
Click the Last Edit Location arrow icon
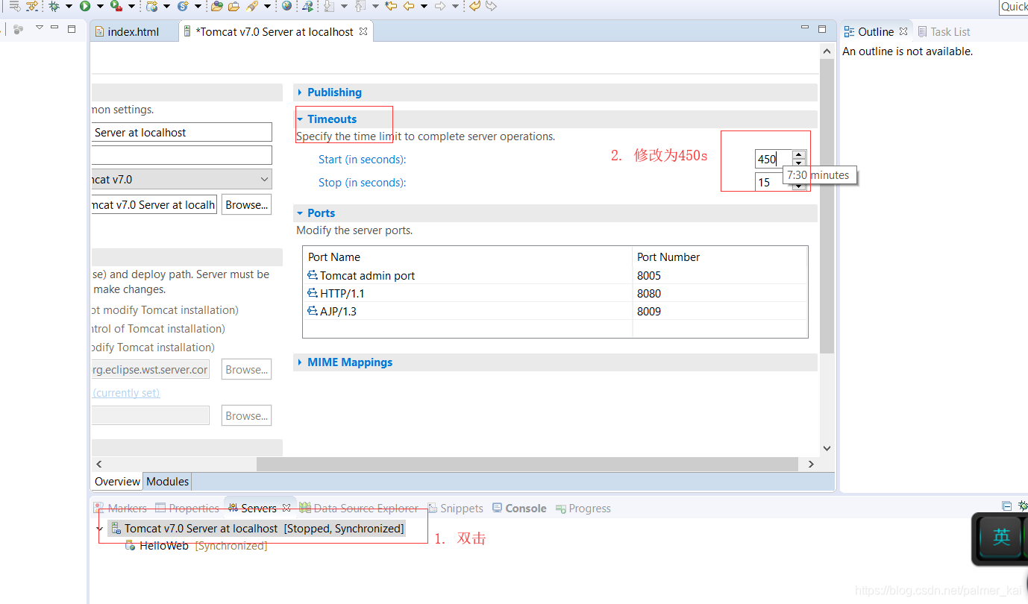390,7
